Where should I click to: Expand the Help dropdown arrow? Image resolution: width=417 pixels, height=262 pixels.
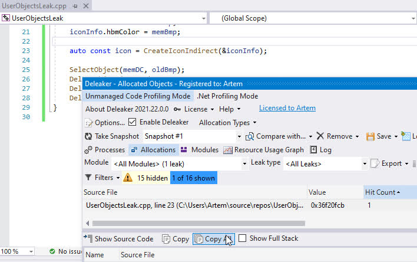(239, 109)
